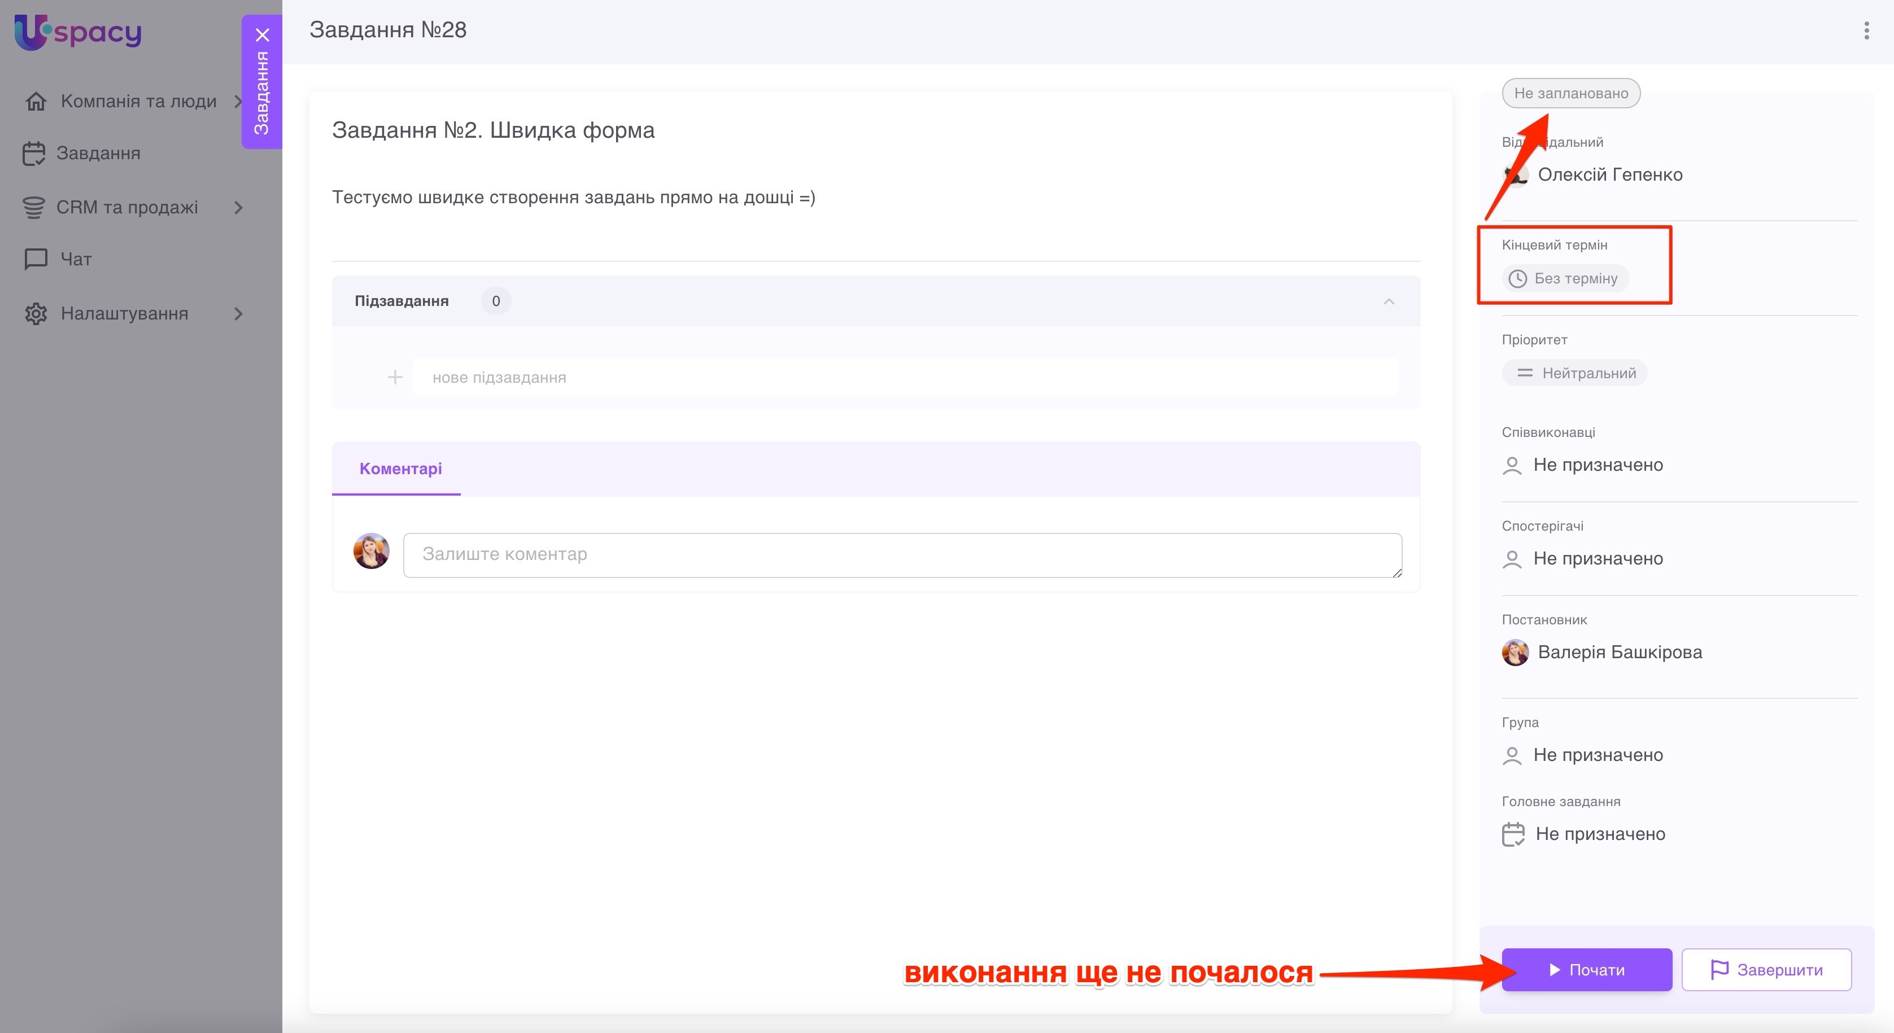This screenshot has width=1894, height=1033.
Task: Open the three-dot options menu
Action: (1866, 30)
